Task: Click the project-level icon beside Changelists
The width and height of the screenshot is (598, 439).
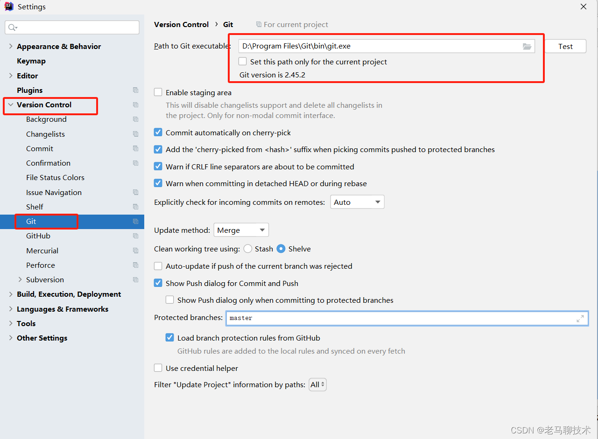Action: point(135,134)
